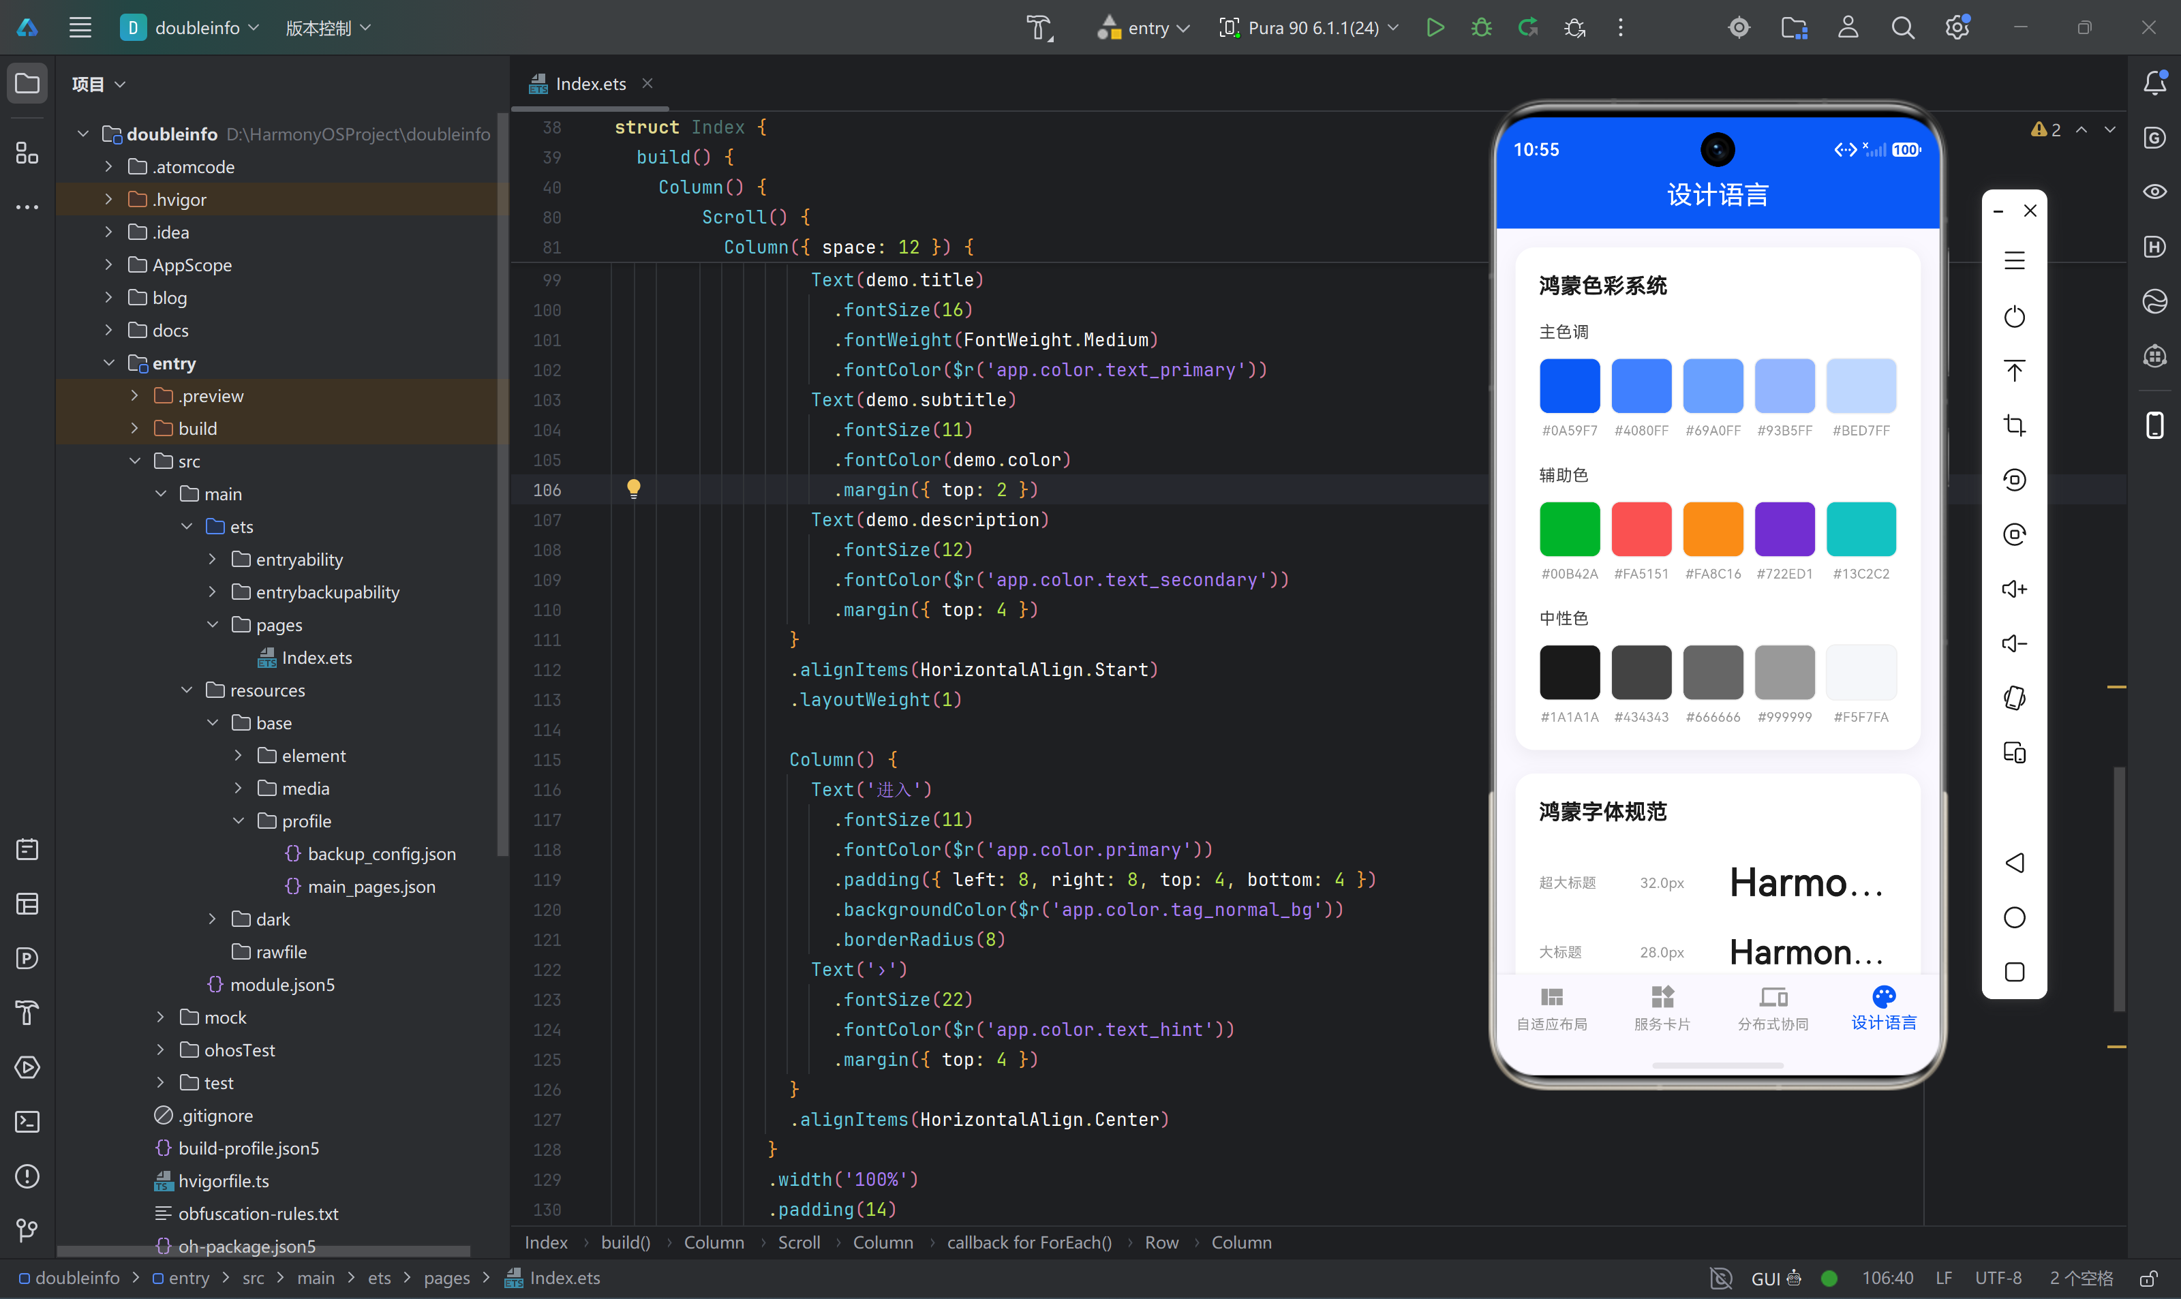The width and height of the screenshot is (2181, 1299).
Task: Open the search everywhere magnifier
Action: (1902, 28)
